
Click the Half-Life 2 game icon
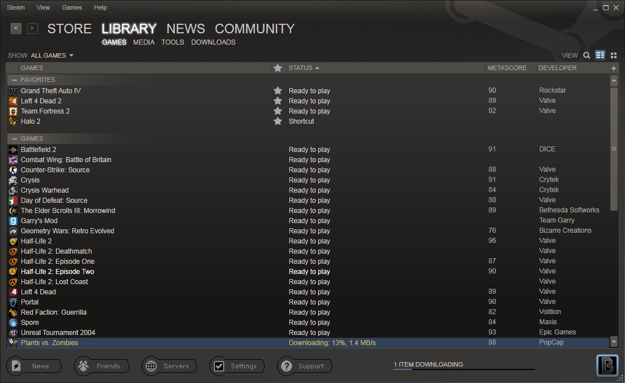pos(13,241)
